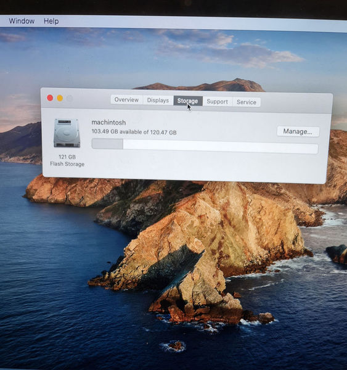
Task: Close the window with the red button
Action: [x=50, y=97]
